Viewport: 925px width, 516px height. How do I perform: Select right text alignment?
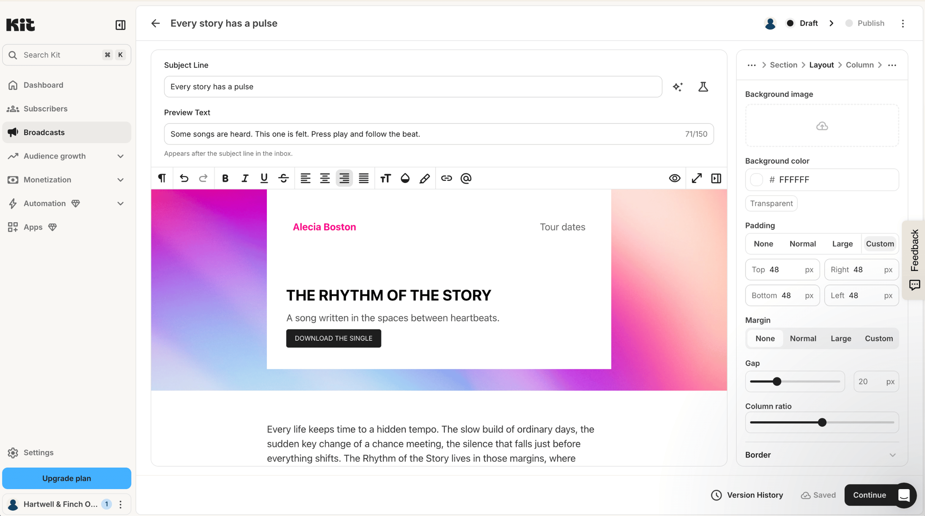tap(344, 178)
